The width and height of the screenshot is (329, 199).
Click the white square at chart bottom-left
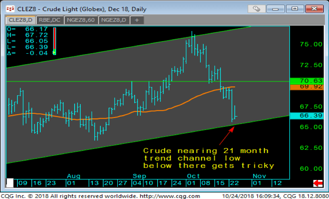(10, 183)
